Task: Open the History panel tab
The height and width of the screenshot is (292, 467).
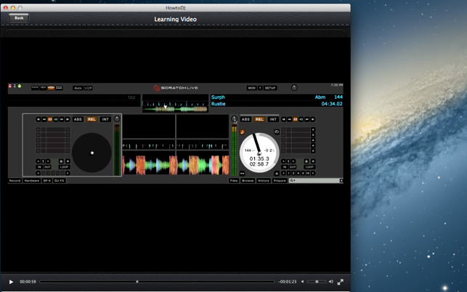Action: (x=264, y=181)
